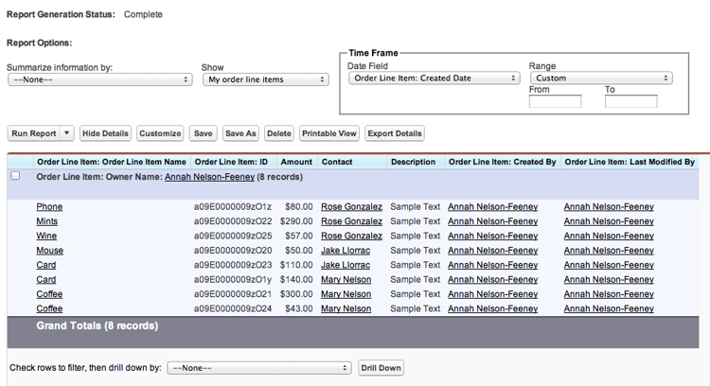This screenshot has height=386, width=710.
Task: Click the Run Report button
Action: 34,134
